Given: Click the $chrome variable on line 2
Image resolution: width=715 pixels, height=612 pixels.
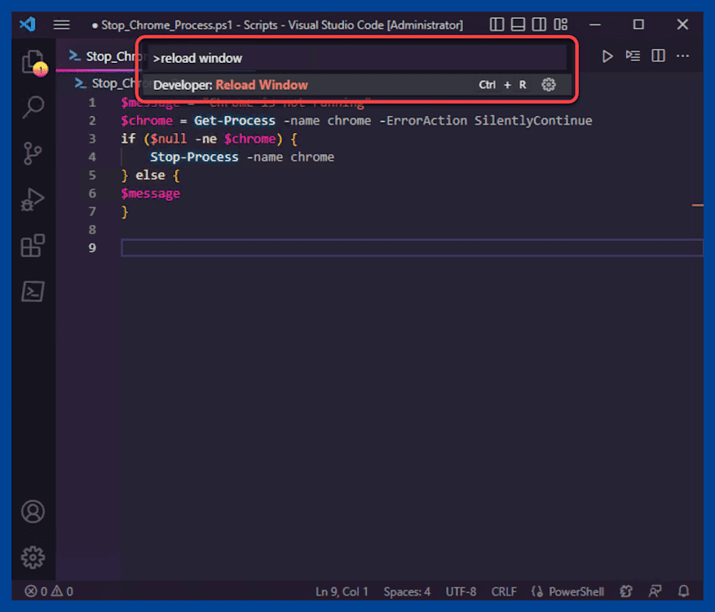Looking at the screenshot, I should (x=147, y=121).
